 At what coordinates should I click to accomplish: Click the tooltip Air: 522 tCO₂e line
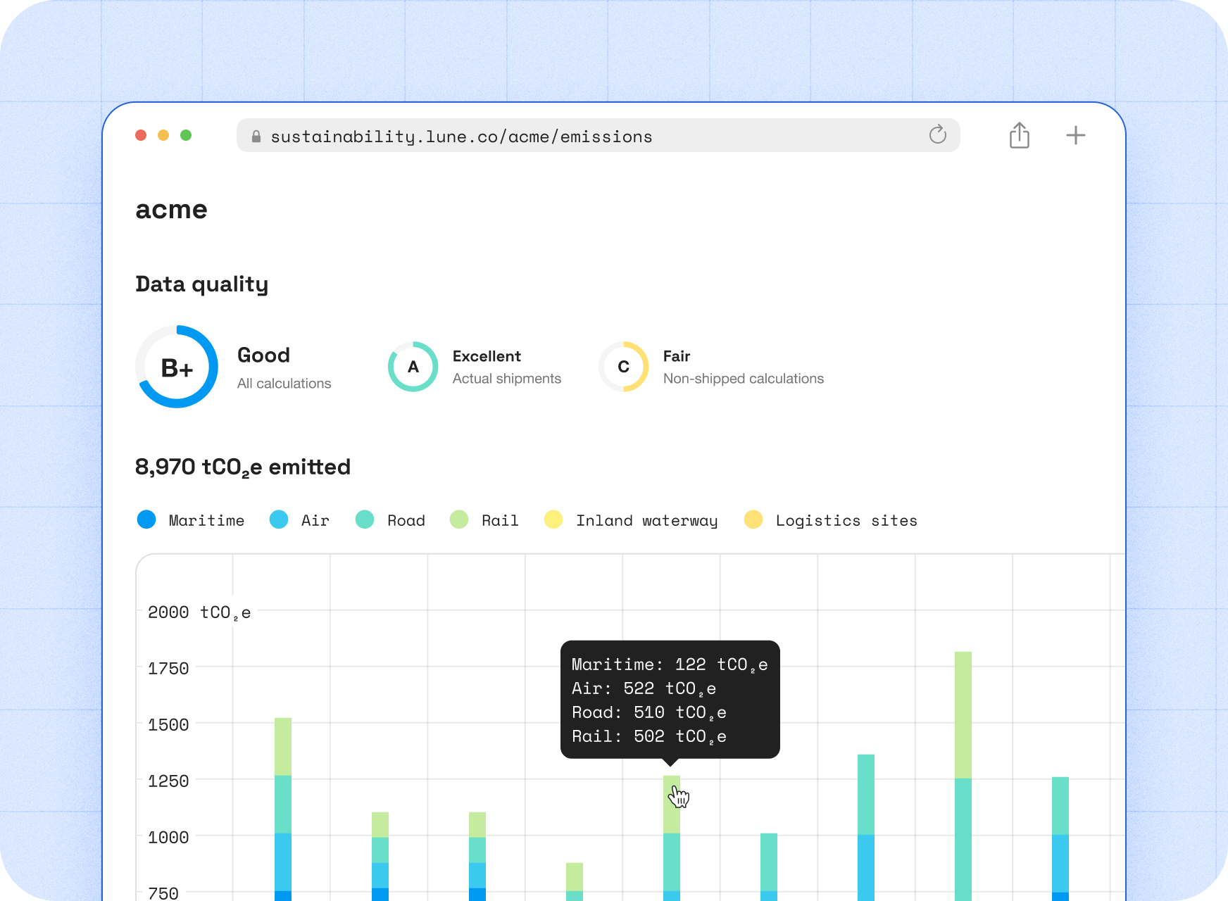644,688
